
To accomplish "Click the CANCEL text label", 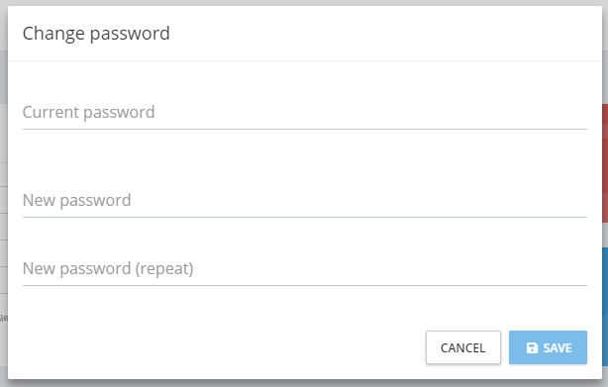I will (463, 347).
